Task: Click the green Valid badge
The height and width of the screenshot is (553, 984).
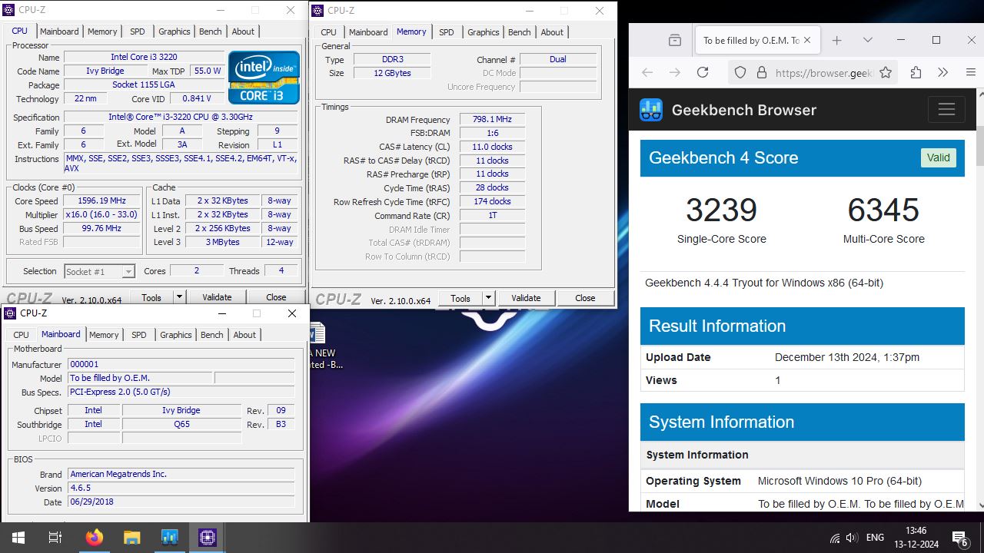Action: pyautogui.click(x=938, y=157)
